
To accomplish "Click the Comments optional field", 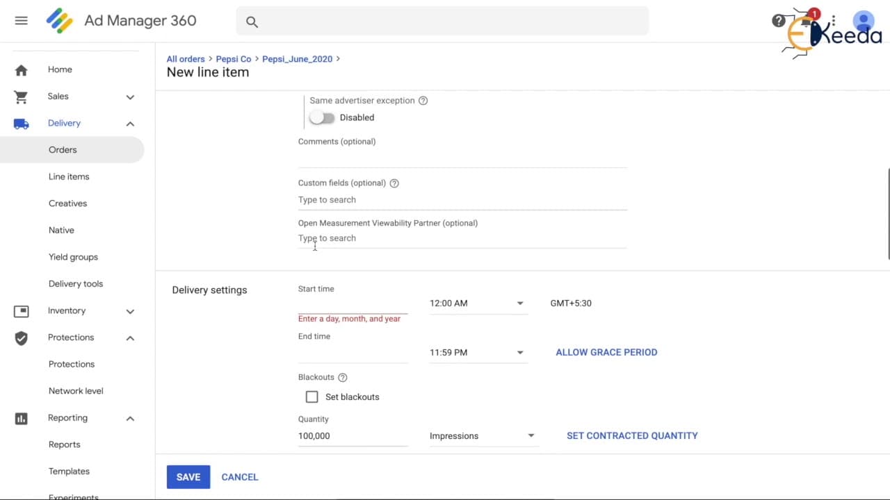I will [x=462, y=158].
